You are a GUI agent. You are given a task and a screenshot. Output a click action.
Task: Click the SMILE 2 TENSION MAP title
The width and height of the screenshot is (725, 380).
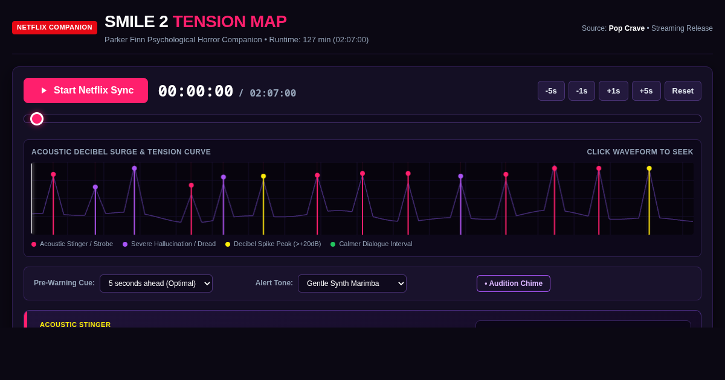pyautogui.click(x=196, y=22)
